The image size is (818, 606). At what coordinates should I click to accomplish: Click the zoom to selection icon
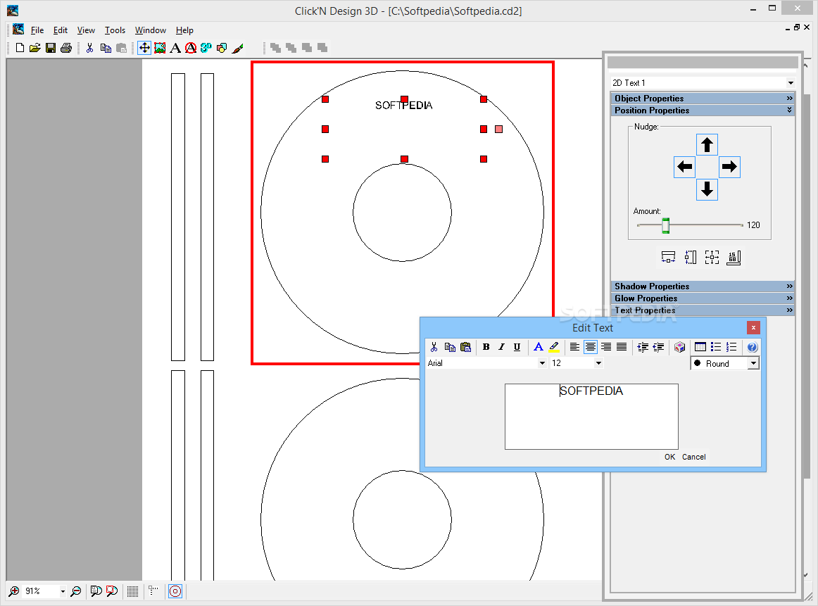click(112, 591)
